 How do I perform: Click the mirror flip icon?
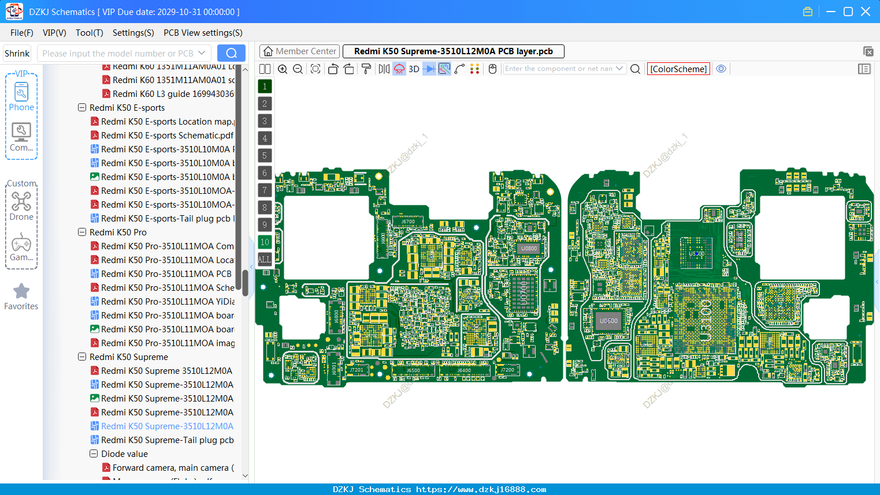click(x=384, y=69)
